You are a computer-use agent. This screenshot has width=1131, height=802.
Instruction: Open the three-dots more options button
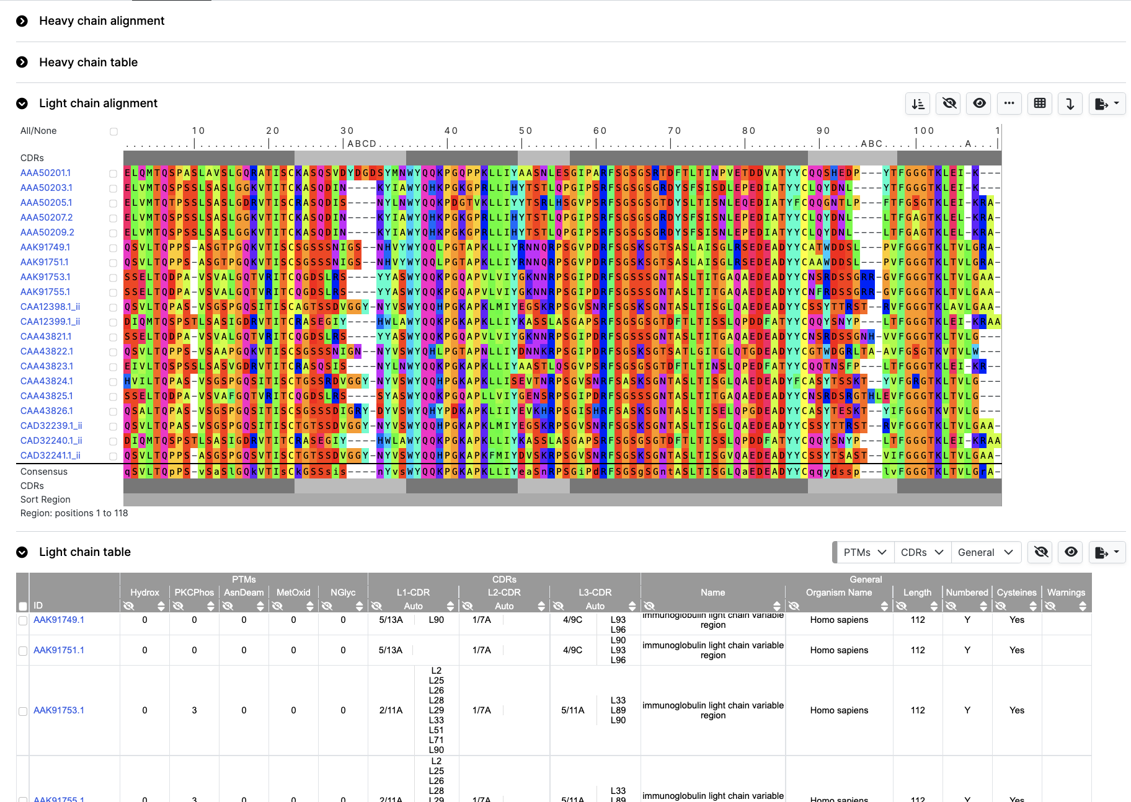1009,104
